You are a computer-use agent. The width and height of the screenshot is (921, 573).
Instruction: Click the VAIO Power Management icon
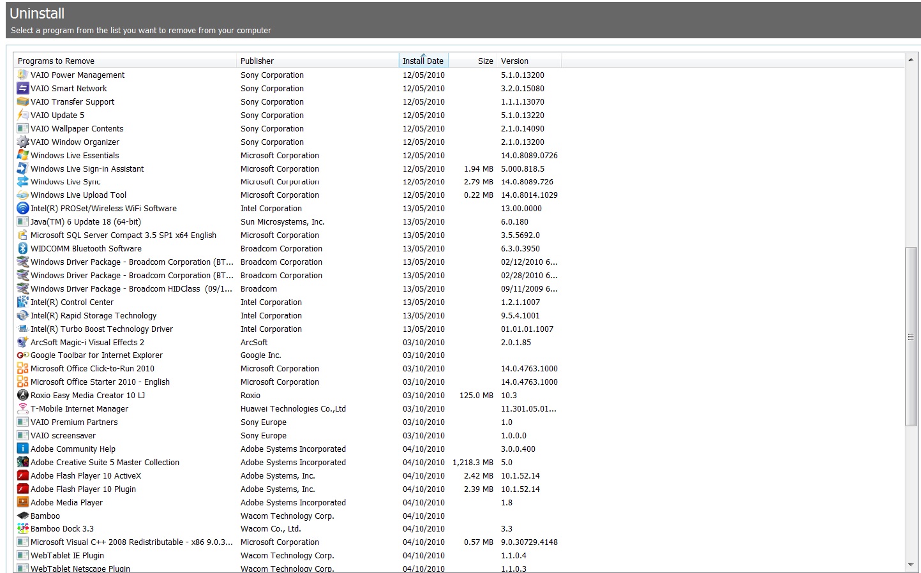pos(22,75)
